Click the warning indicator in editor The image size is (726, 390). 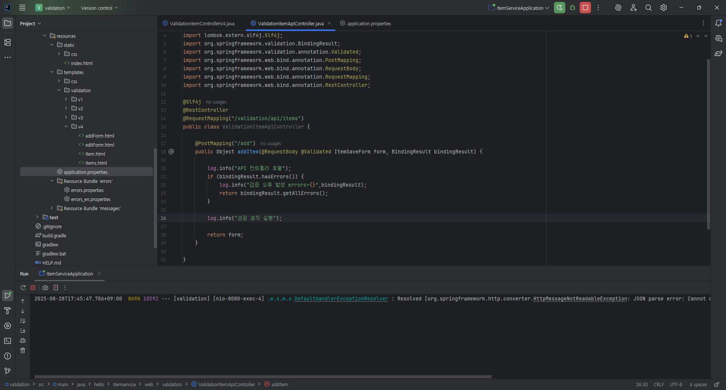[x=688, y=36]
